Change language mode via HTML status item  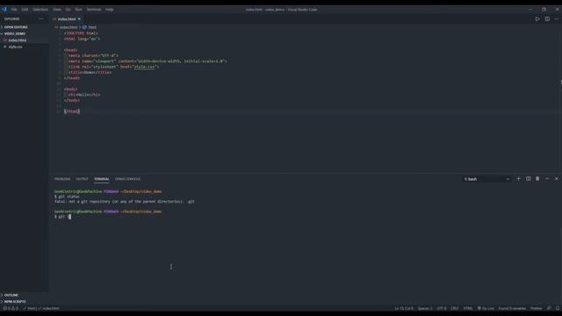coord(468,308)
